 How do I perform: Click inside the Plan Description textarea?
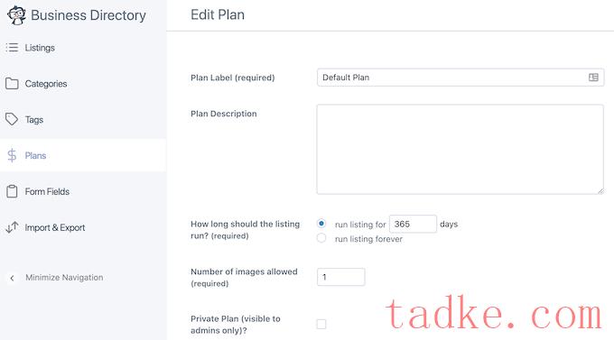pyautogui.click(x=460, y=149)
